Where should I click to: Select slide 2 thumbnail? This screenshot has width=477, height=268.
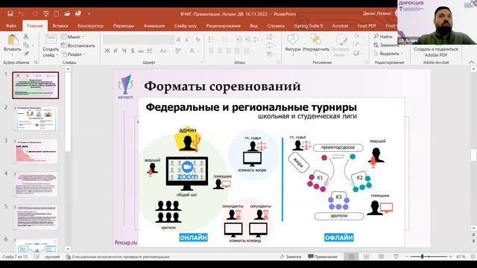pos(36,118)
